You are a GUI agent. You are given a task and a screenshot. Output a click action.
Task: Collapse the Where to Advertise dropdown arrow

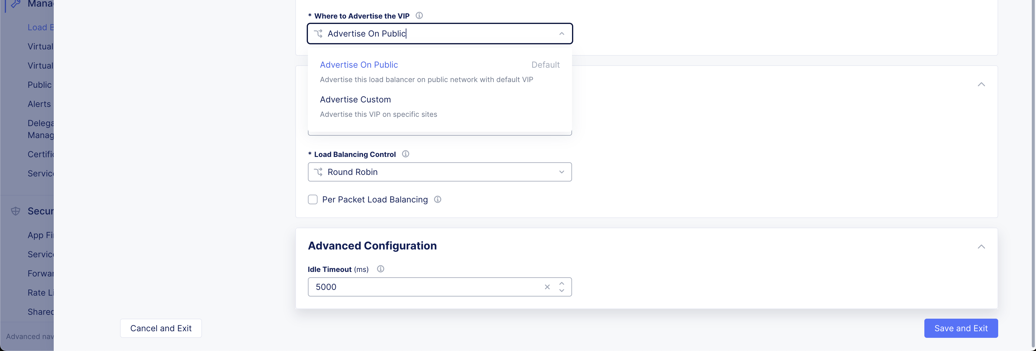562,34
